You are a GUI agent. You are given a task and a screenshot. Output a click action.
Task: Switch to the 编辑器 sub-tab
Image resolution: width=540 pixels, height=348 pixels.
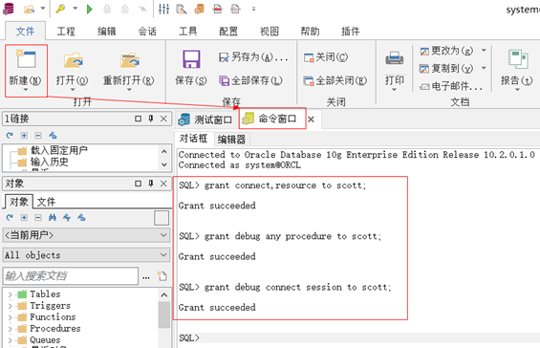(231, 140)
